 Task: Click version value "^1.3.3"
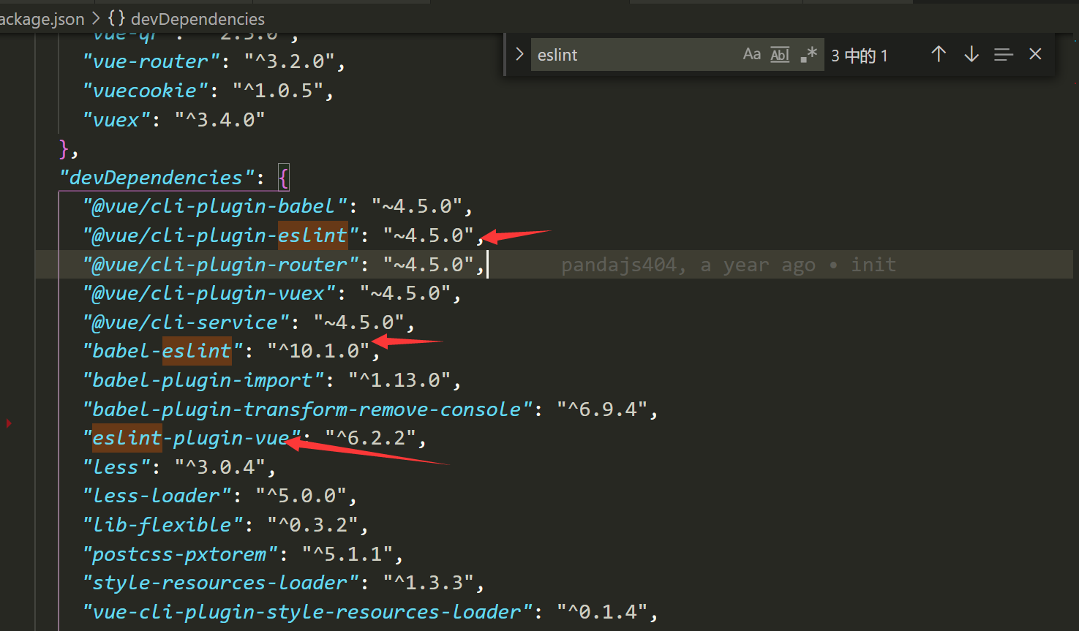point(429,583)
